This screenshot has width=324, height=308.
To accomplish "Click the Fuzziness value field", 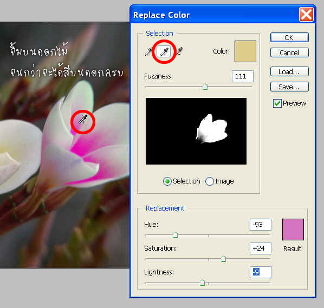I will [x=243, y=76].
